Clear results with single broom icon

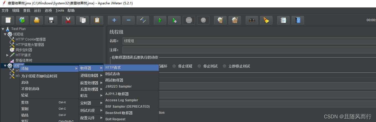(x=220, y=20)
